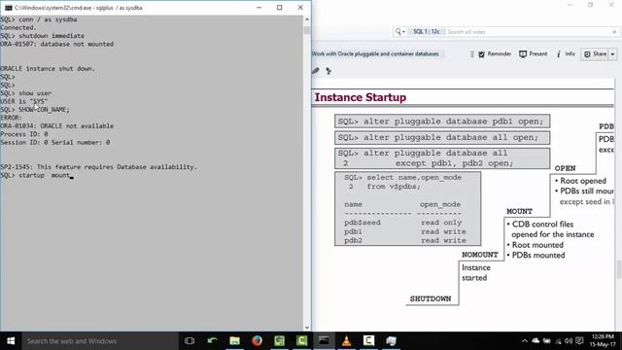Viewport: 622px width, 350px height.
Task: Open the note Info panel
Action: click(566, 54)
